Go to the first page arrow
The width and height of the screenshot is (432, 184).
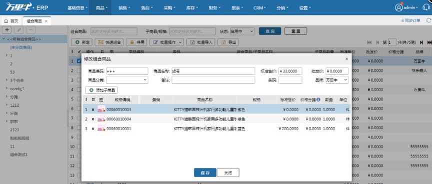[x=369, y=42]
